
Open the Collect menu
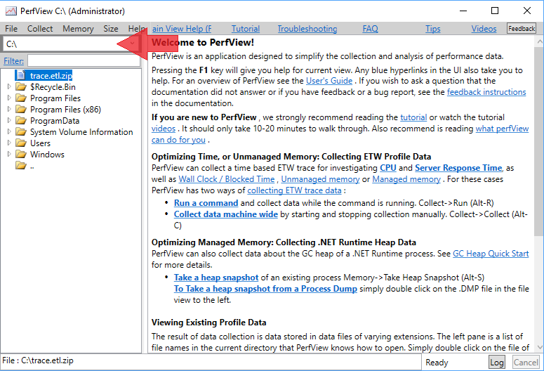click(40, 29)
